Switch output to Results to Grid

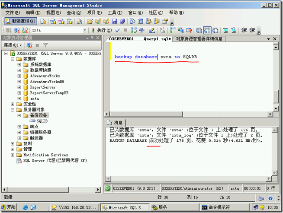click(x=207, y=30)
